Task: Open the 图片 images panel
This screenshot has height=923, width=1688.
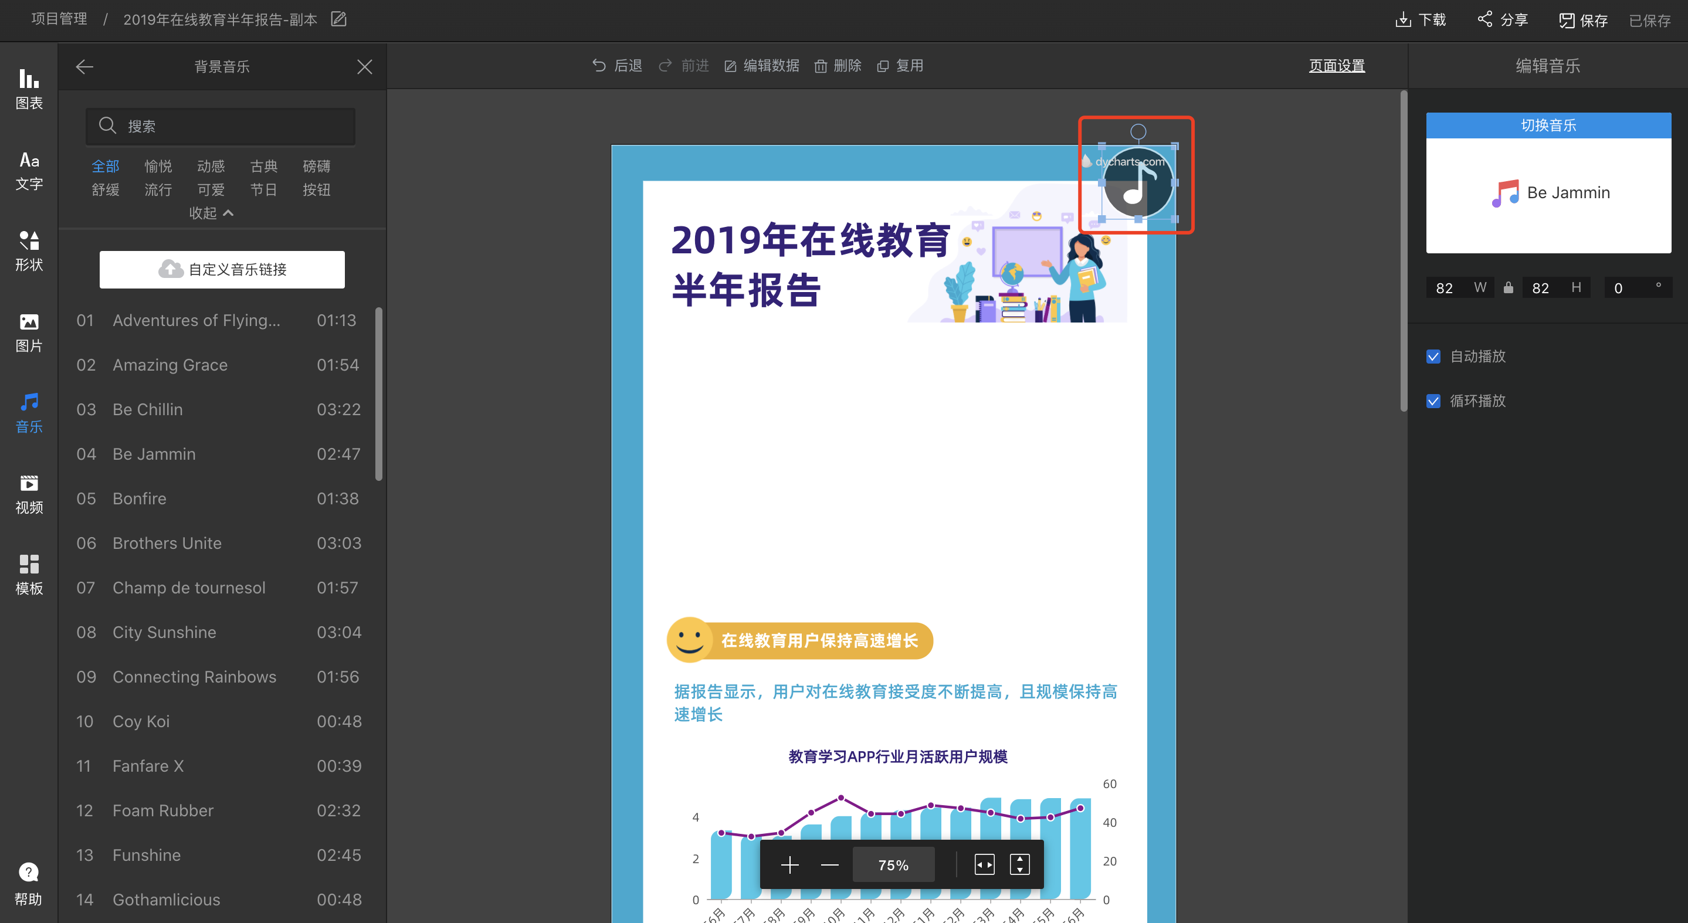Action: (x=29, y=332)
